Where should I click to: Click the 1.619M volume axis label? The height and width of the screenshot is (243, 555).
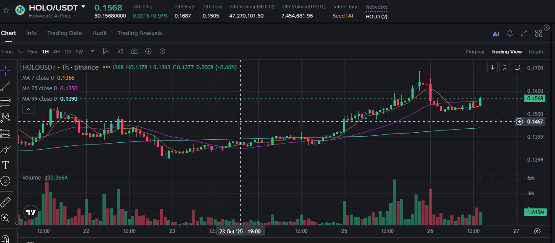tap(535, 212)
